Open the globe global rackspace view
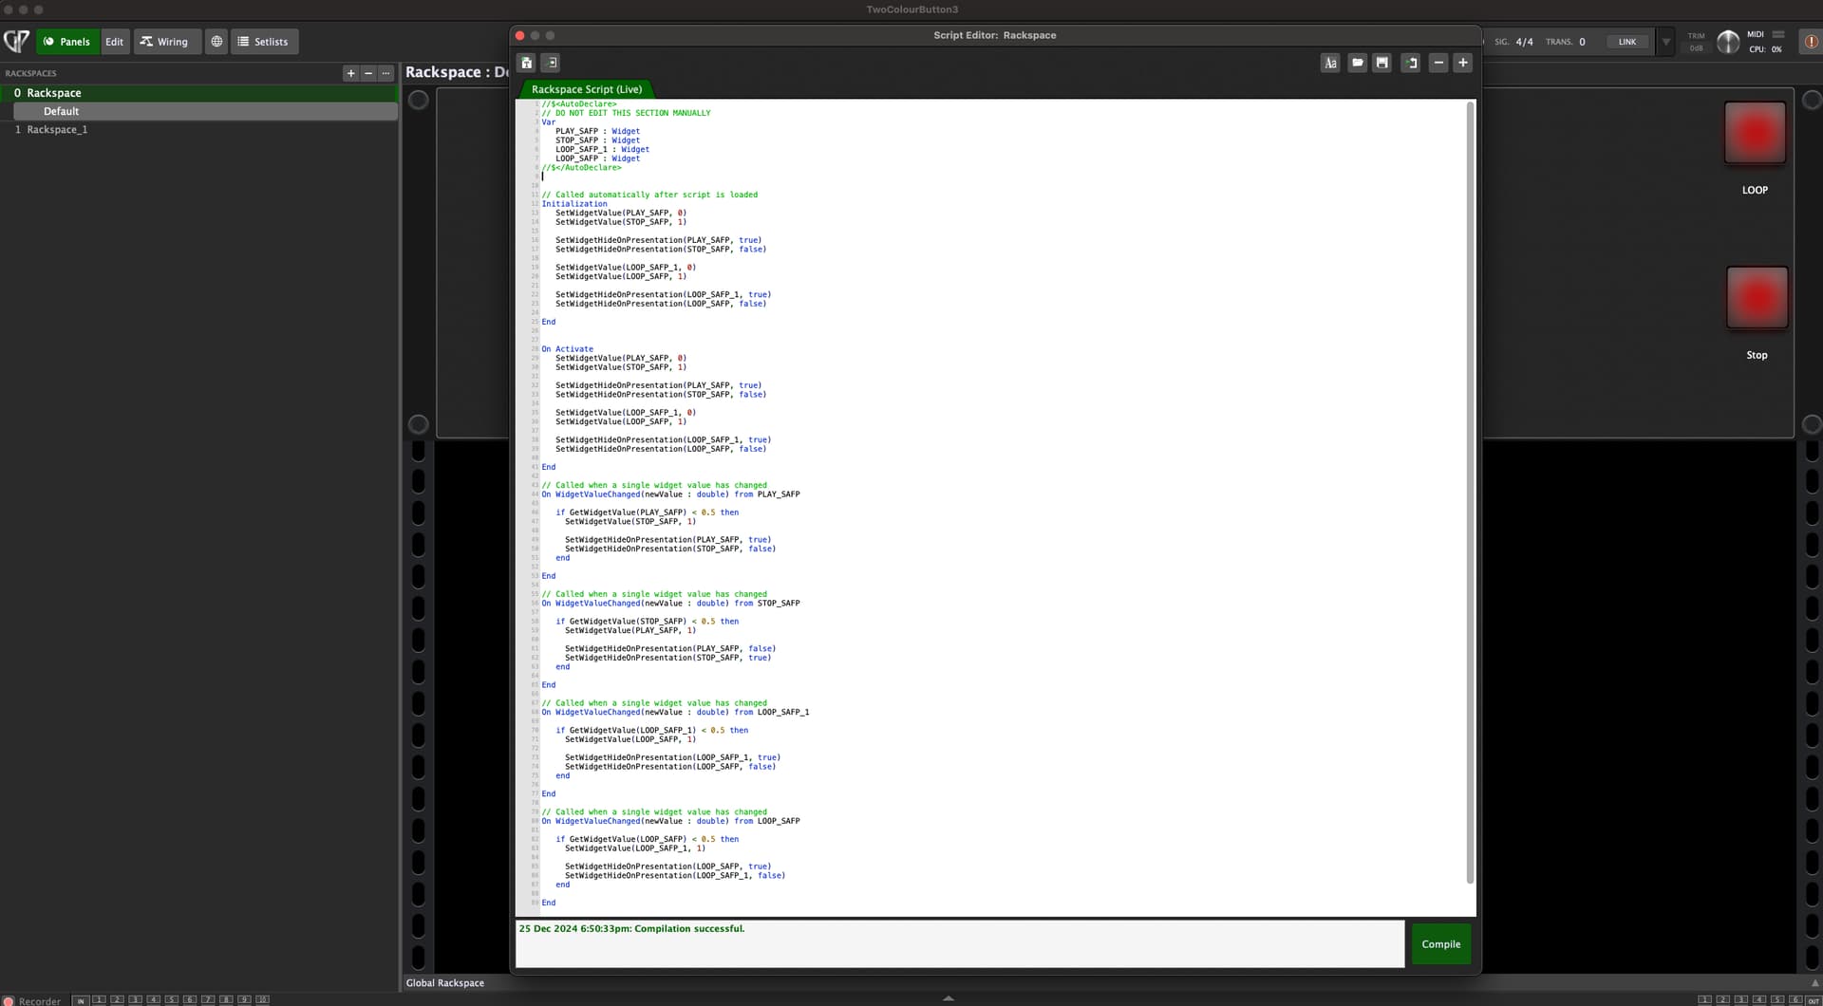This screenshot has width=1823, height=1006. click(216, 42)
